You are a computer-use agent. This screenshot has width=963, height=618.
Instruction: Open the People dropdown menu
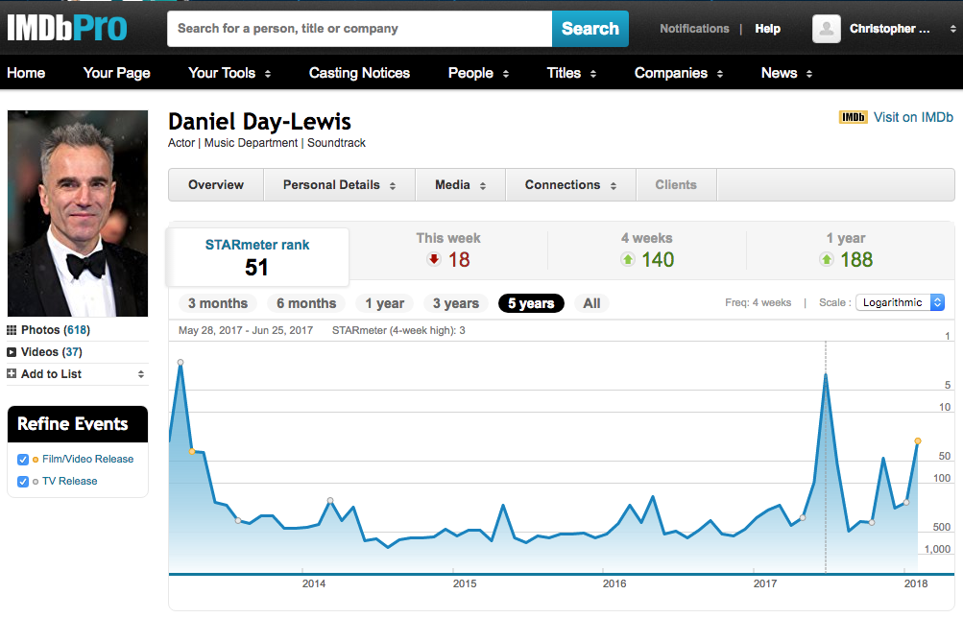pos(478,73)
